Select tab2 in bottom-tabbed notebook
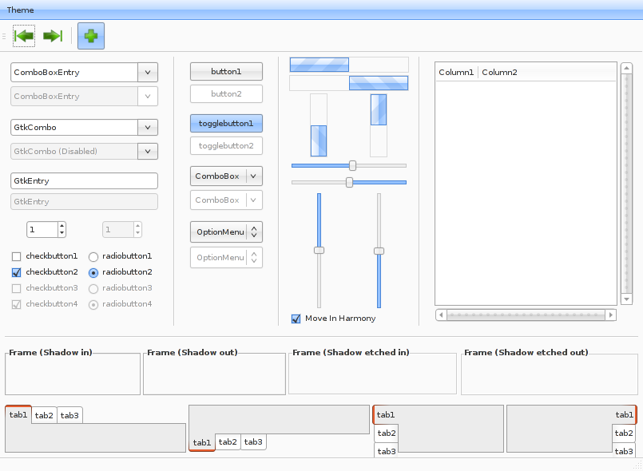 point(228,442)
